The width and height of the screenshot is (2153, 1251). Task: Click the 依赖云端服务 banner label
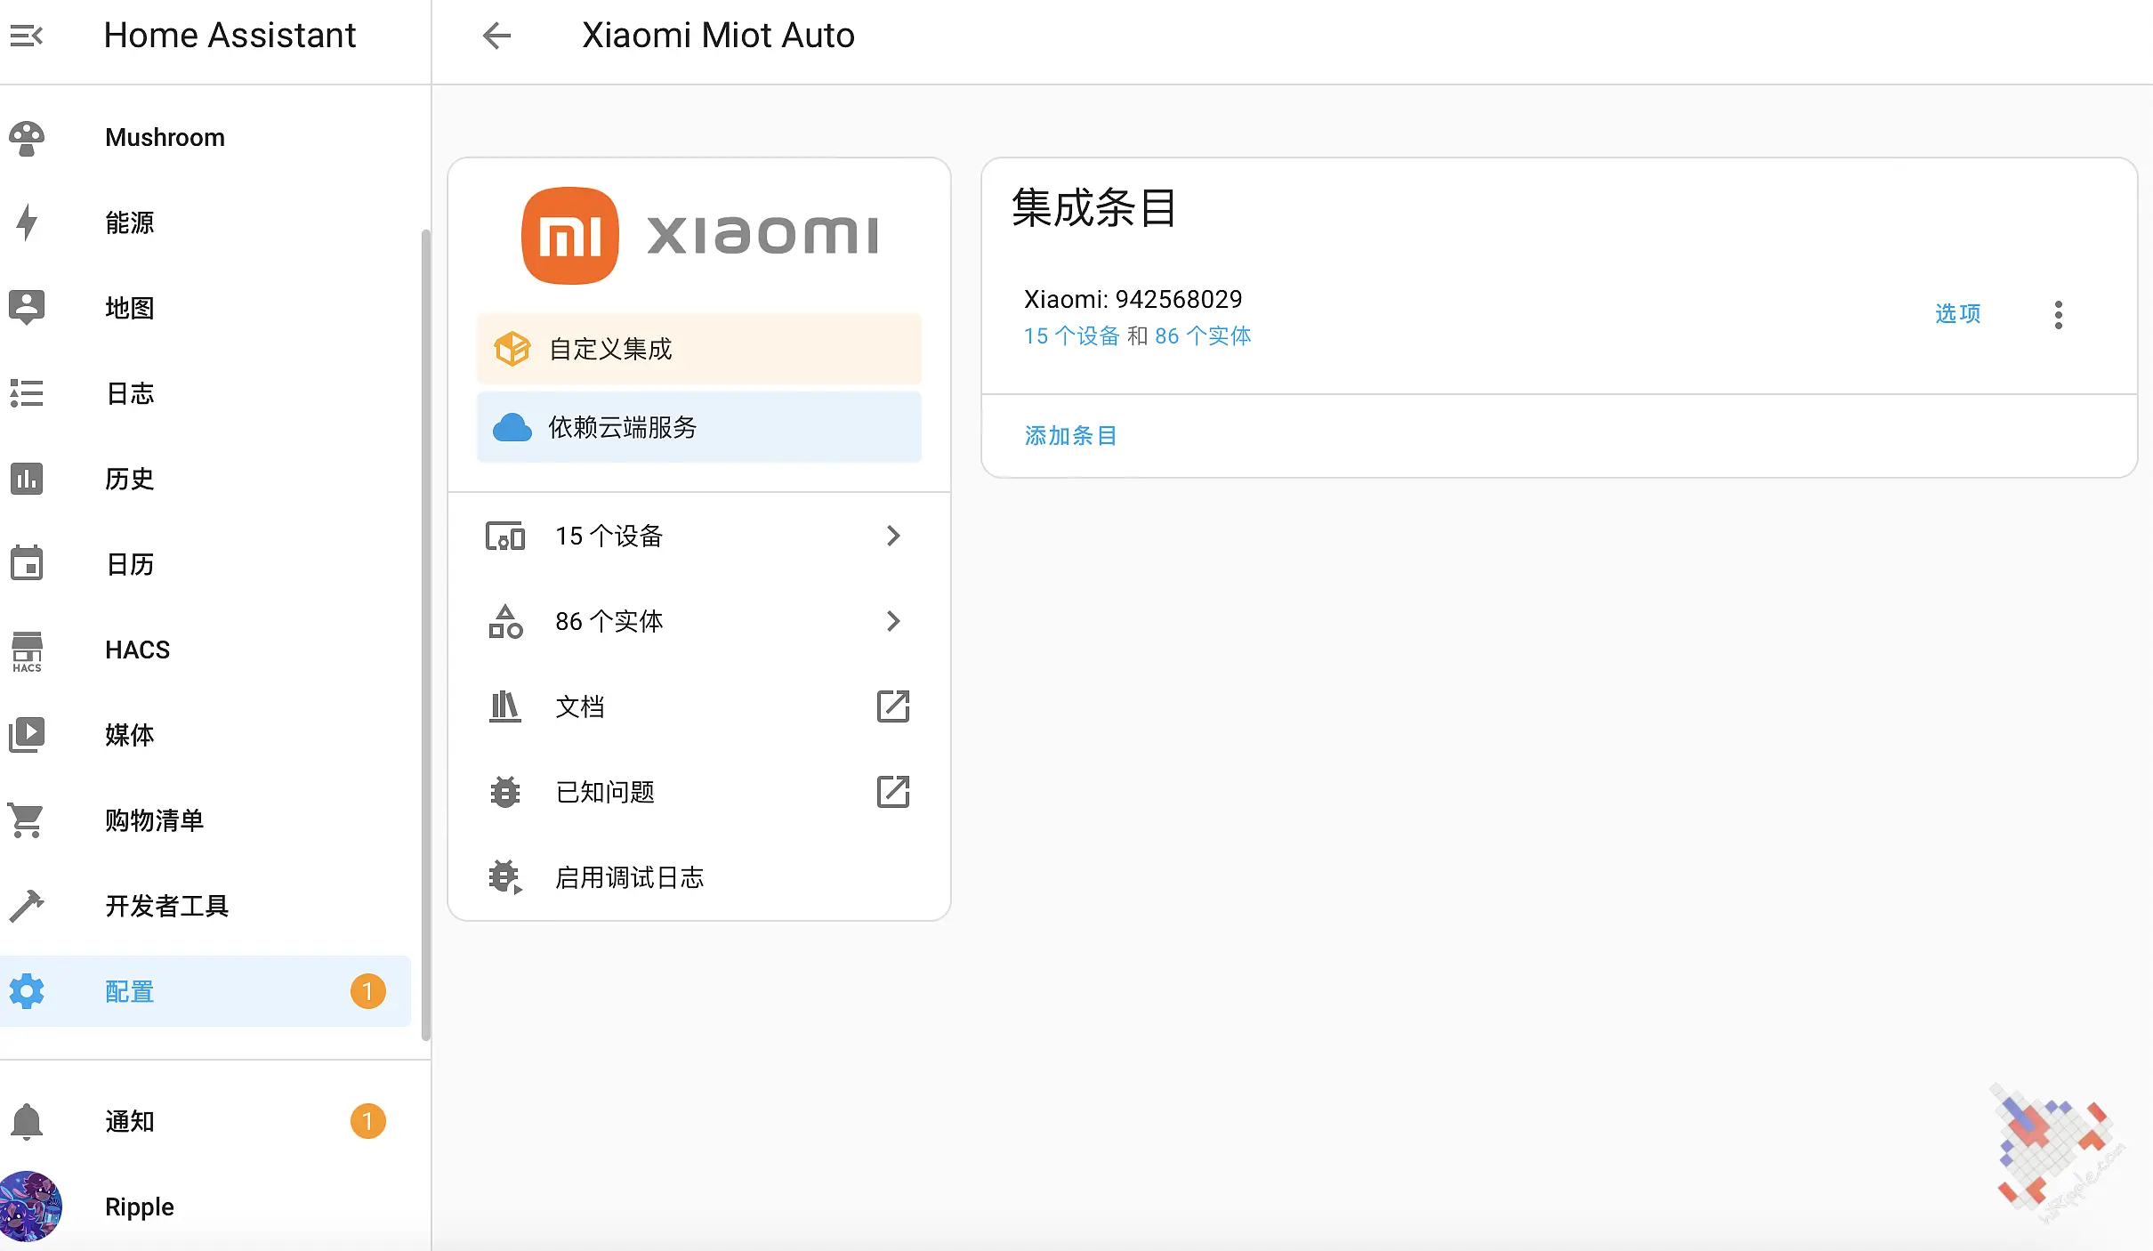point(623,427)
